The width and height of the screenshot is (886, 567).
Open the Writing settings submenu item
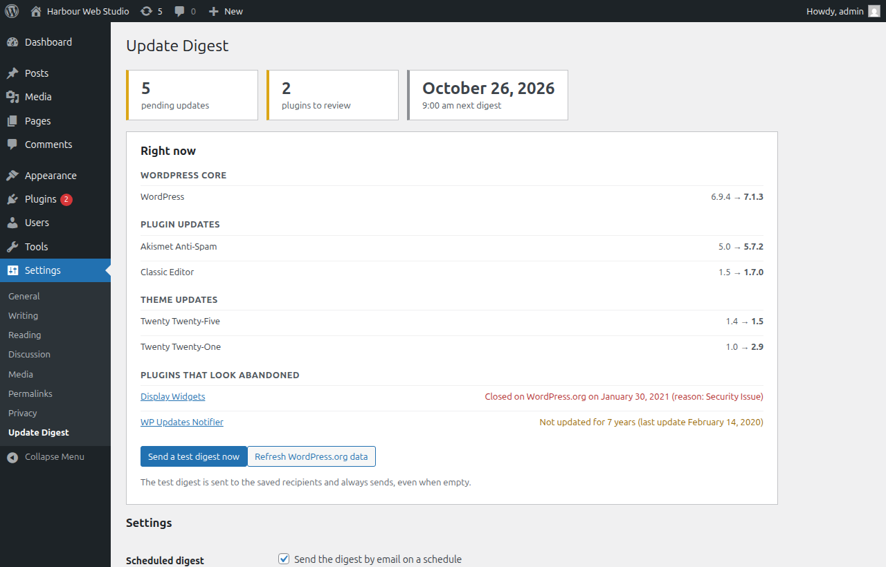(x=23, y=315)
